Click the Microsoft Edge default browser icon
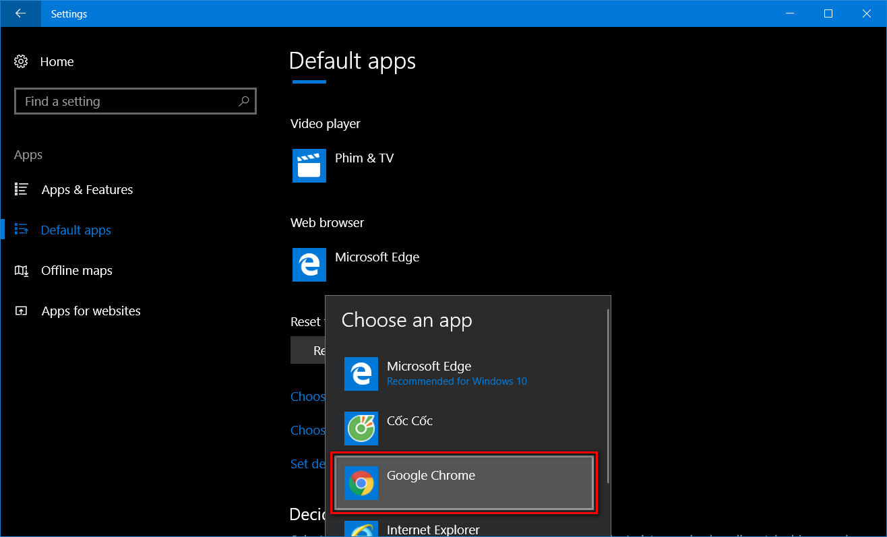The height and width of the screenshot is (537, 887). click(x=309, y=265)
